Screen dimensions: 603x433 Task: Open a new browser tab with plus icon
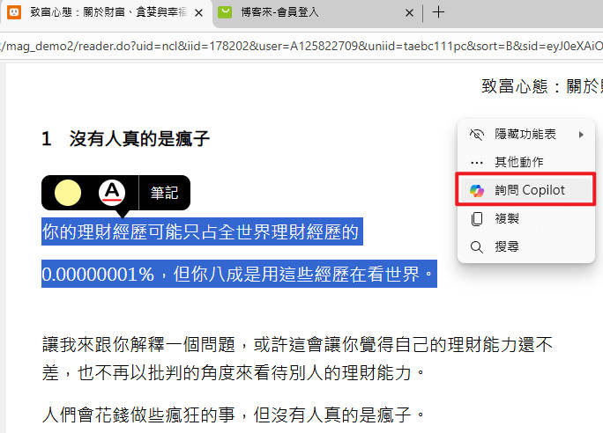tap(438, 12)
